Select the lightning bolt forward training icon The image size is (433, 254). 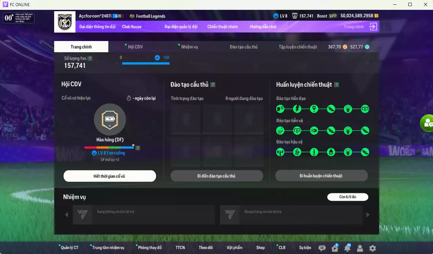pos(297,109)
